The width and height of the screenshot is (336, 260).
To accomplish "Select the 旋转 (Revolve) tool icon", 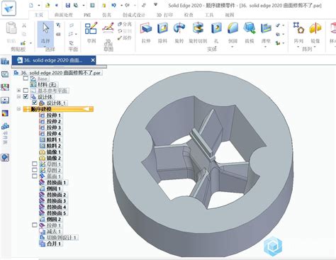I will coord(179,28).
